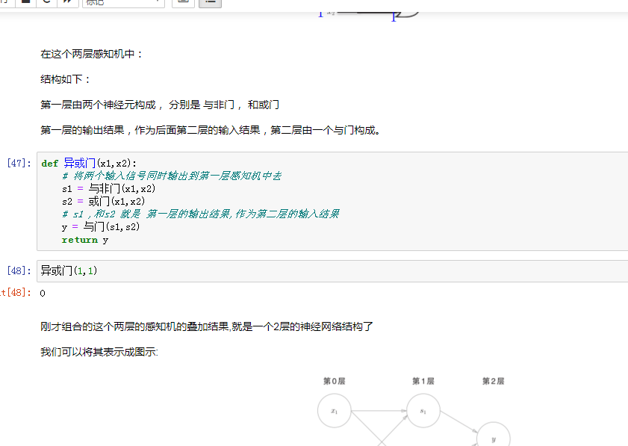Click the code line 's2 = 或门(x1,x2)'
628x446 pixels.
click(103, 201)
